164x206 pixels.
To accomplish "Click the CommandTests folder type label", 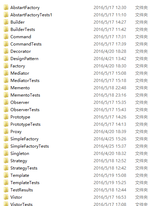I will coord(141,44).
